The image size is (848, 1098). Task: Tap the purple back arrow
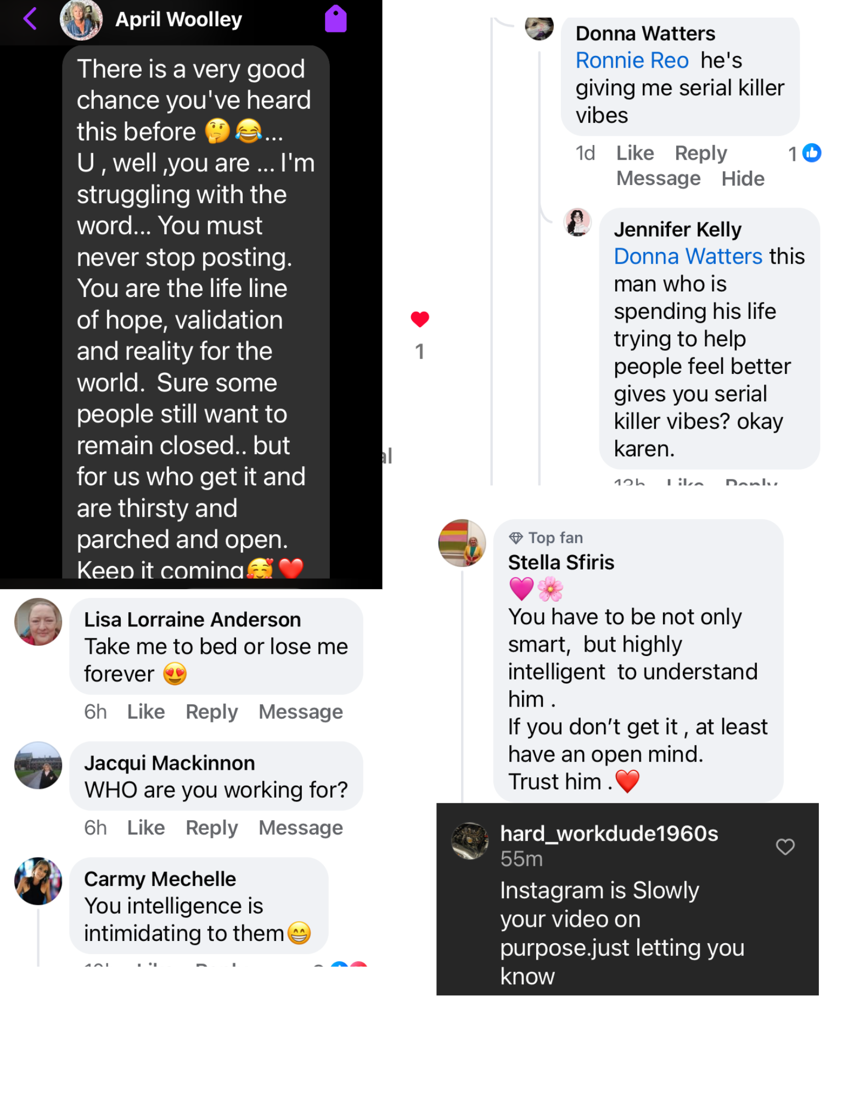coord(30,19)
